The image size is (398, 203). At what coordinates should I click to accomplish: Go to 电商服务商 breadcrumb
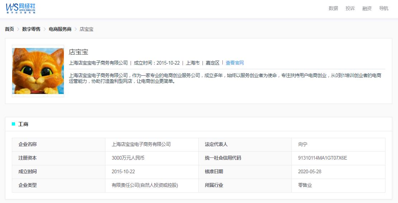click(60, 29)
